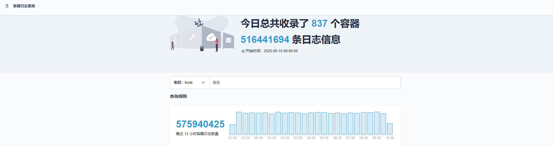
Task: Click the clock icon beside 开始时间
Action: pos(243,51)
